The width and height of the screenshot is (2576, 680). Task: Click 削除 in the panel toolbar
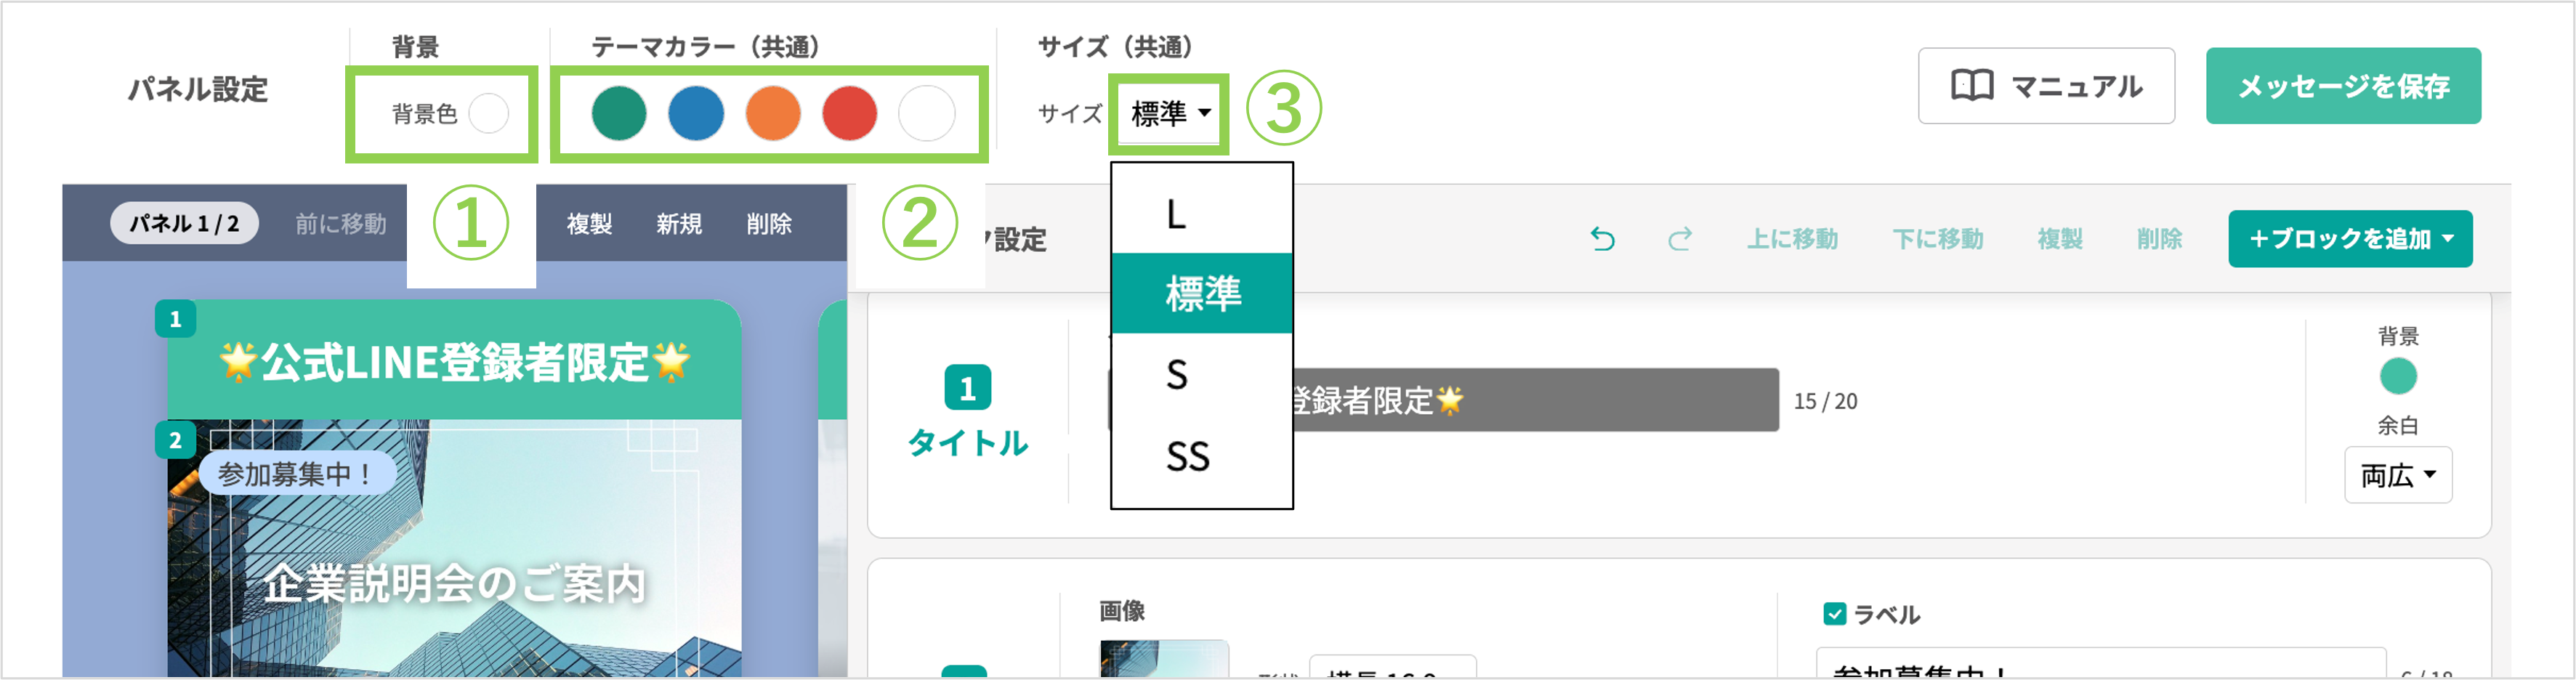point(769,224)
